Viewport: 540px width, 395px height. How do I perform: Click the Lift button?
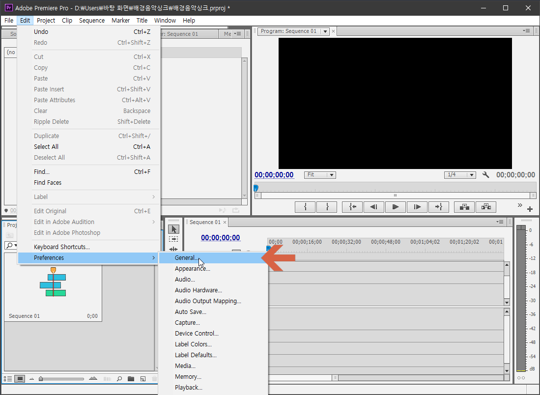coord(464,207)
